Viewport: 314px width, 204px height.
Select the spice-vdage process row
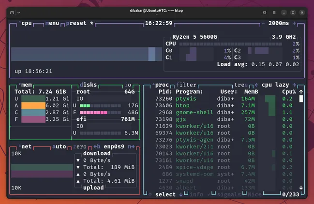[224, 167]
